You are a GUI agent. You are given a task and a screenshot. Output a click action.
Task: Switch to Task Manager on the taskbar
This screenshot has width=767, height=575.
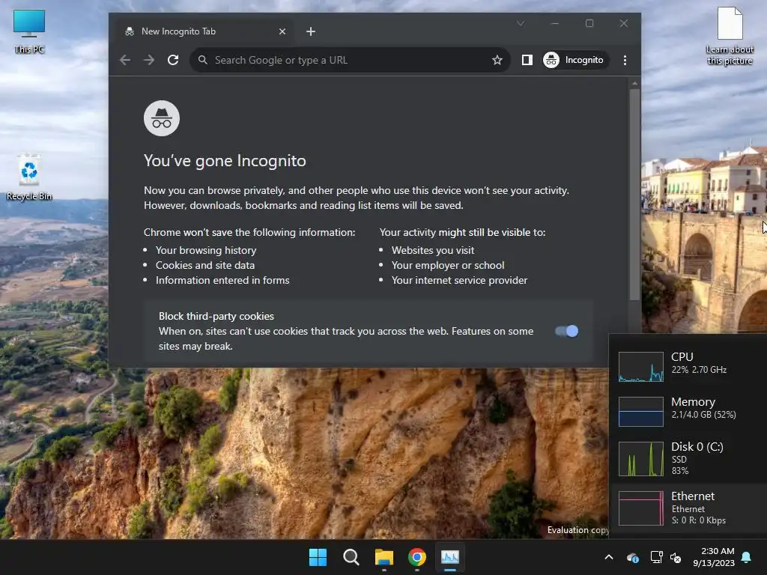(x=450, y=557)
